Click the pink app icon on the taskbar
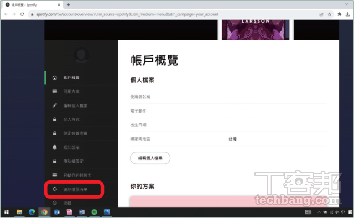Viewport: 354px width, 218px height. pyautogui.click(x=69, y=212)
